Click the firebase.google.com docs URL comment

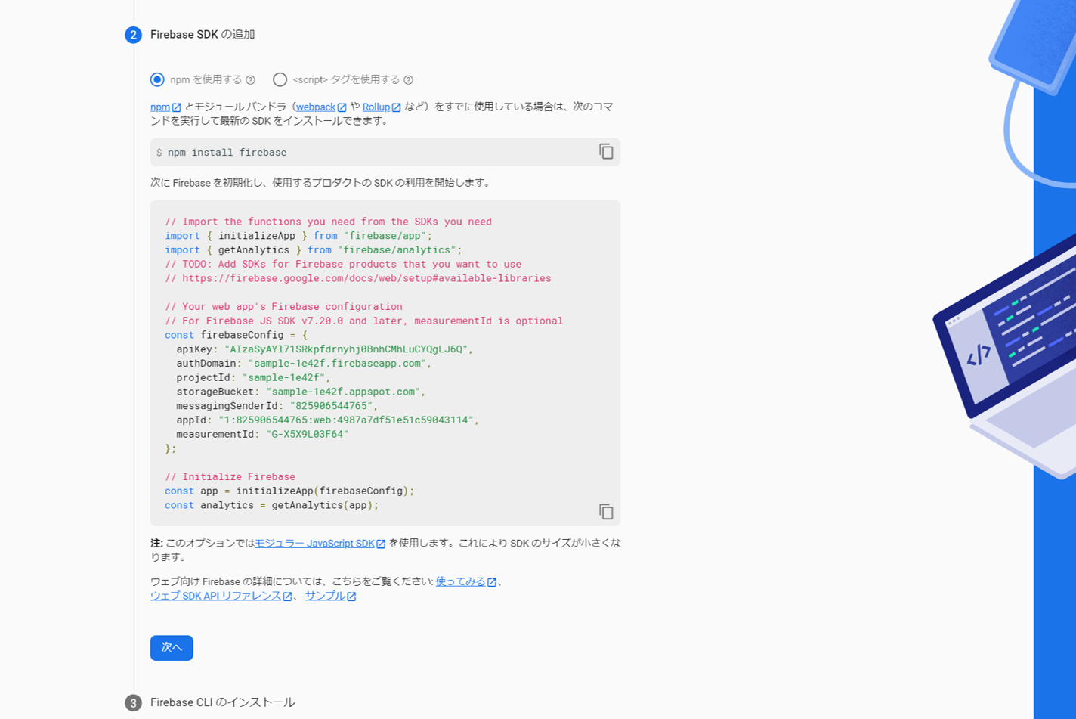[x=358, y=278]
